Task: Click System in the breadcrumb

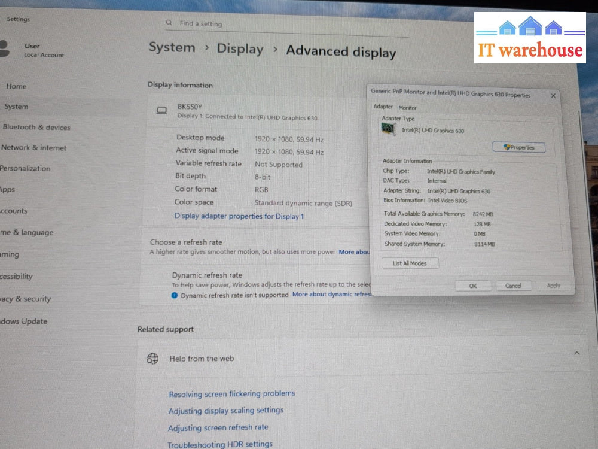Action: click(172, 47)
